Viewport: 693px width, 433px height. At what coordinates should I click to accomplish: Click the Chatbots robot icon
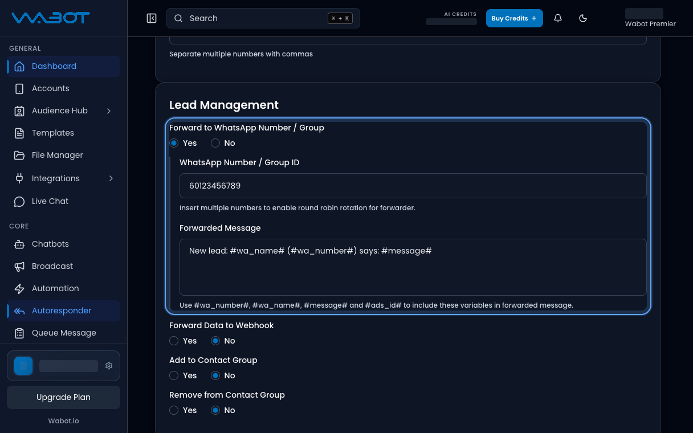[x=19, y=244]
